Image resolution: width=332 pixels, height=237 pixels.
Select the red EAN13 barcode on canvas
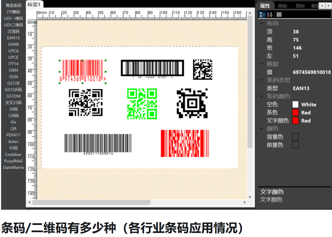(x=82, y=71)
